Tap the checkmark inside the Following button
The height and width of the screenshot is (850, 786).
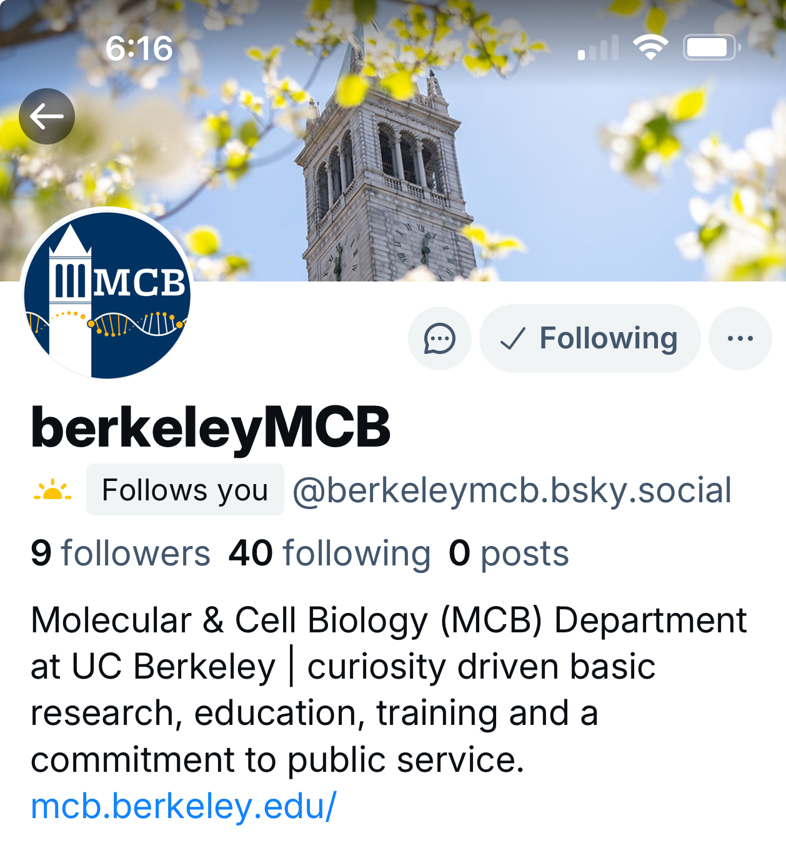pyautogui.click(x=512, y=339)
